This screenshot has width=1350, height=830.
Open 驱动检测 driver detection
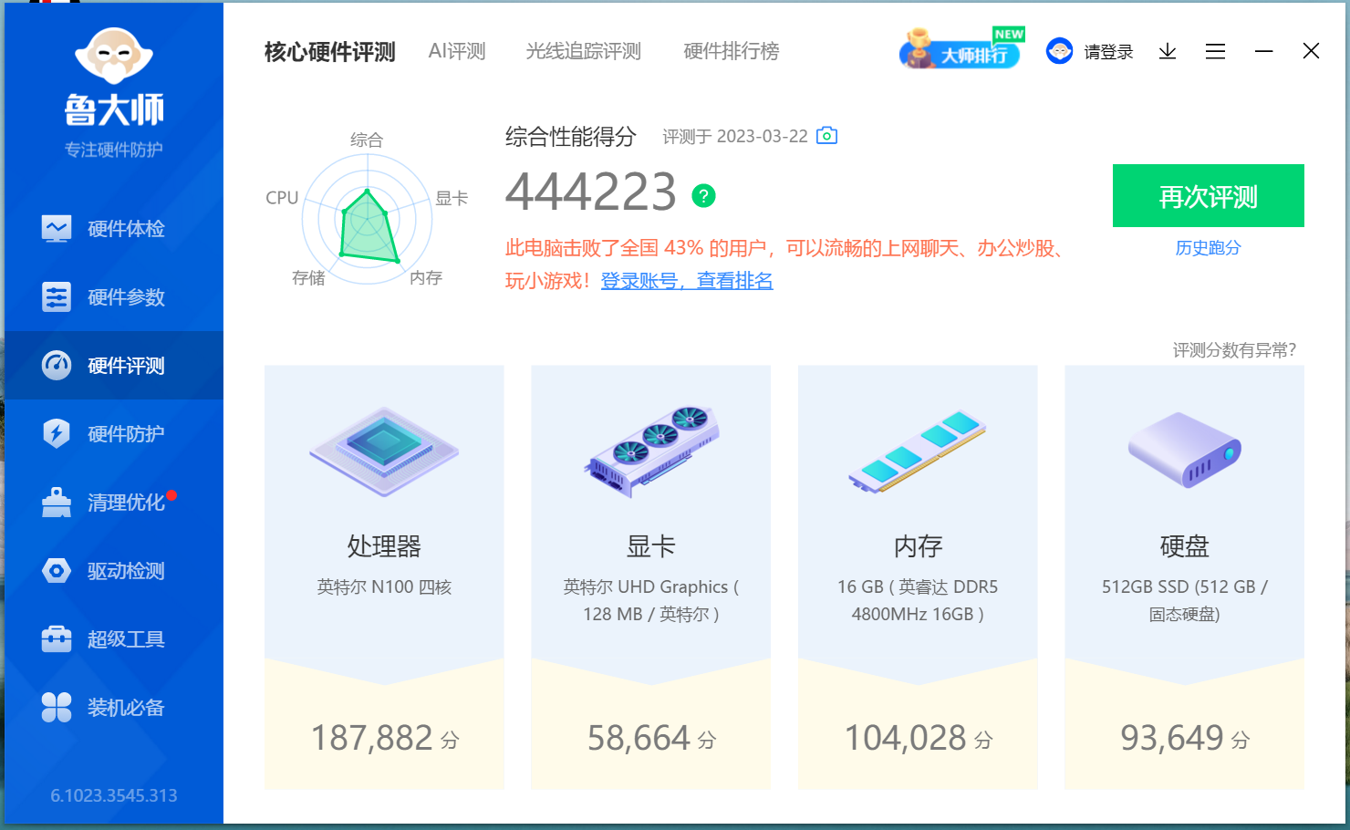114,570
